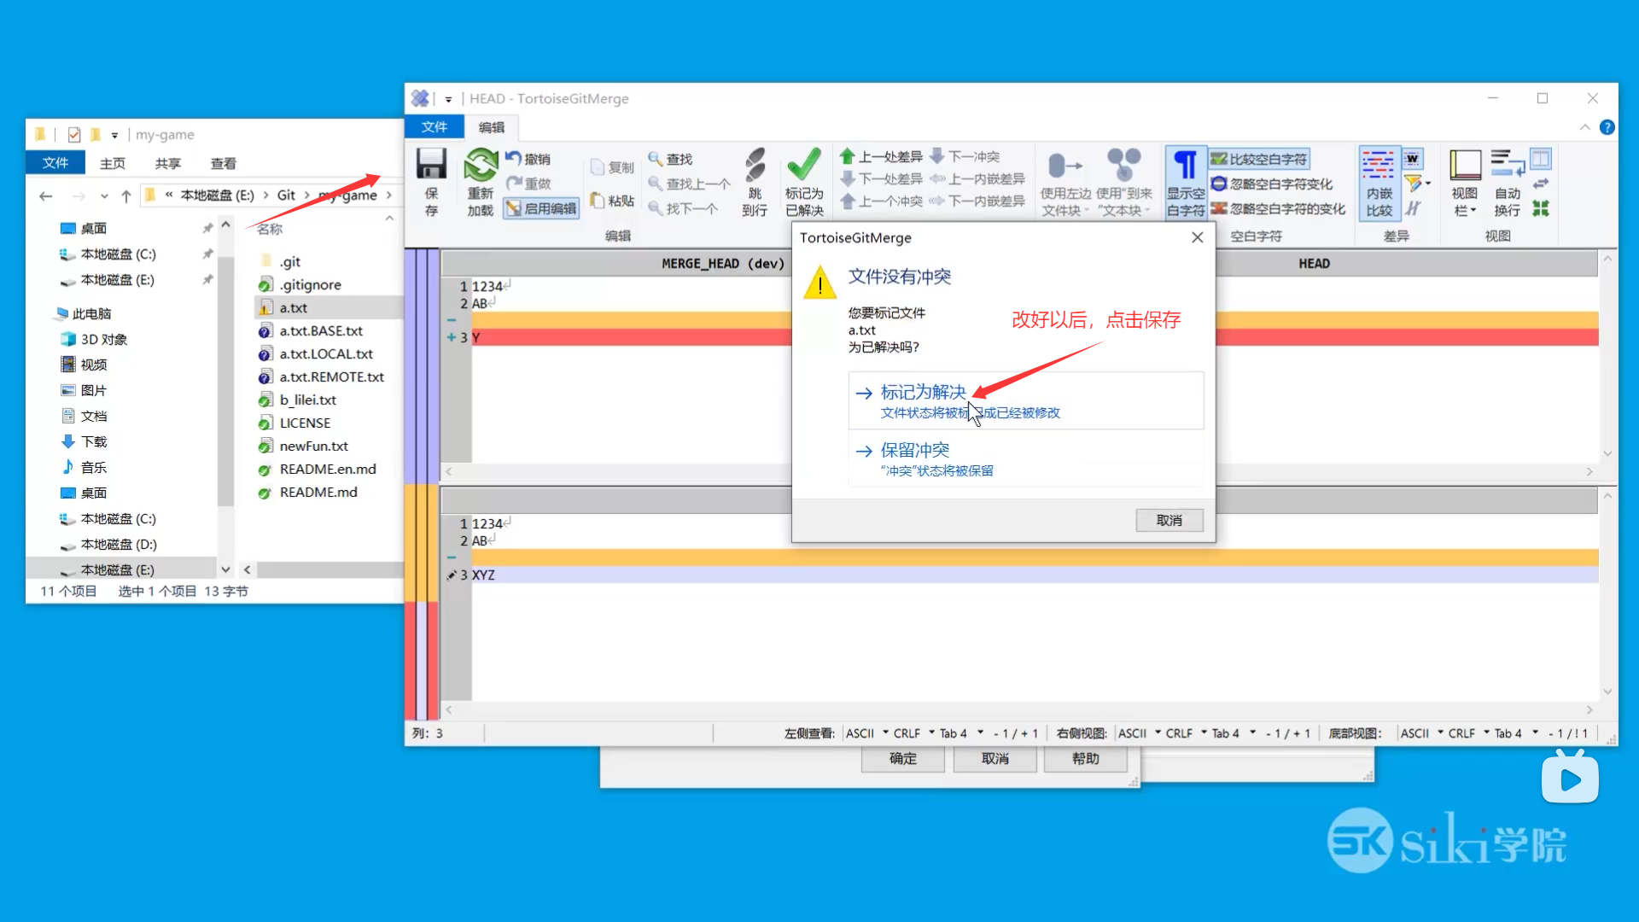
Task: Click the Paste (粘贴) icon
Action: click(x=598, y=201)
